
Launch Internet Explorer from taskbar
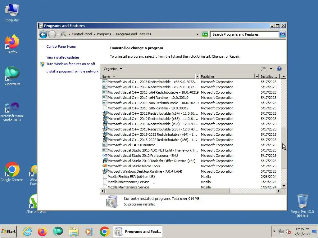coord(27,231)
